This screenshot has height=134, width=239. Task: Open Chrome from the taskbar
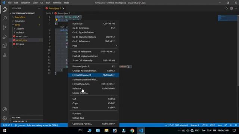click(x=132, y=131)
